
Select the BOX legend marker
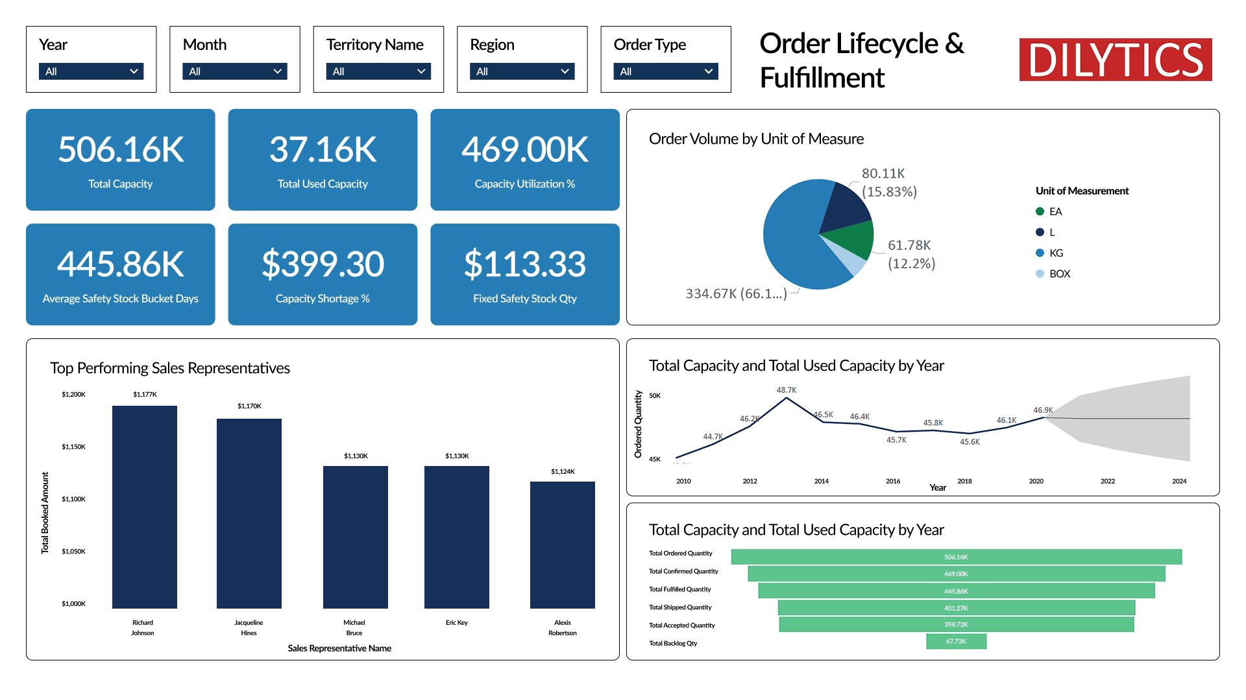pos(1040,274)
